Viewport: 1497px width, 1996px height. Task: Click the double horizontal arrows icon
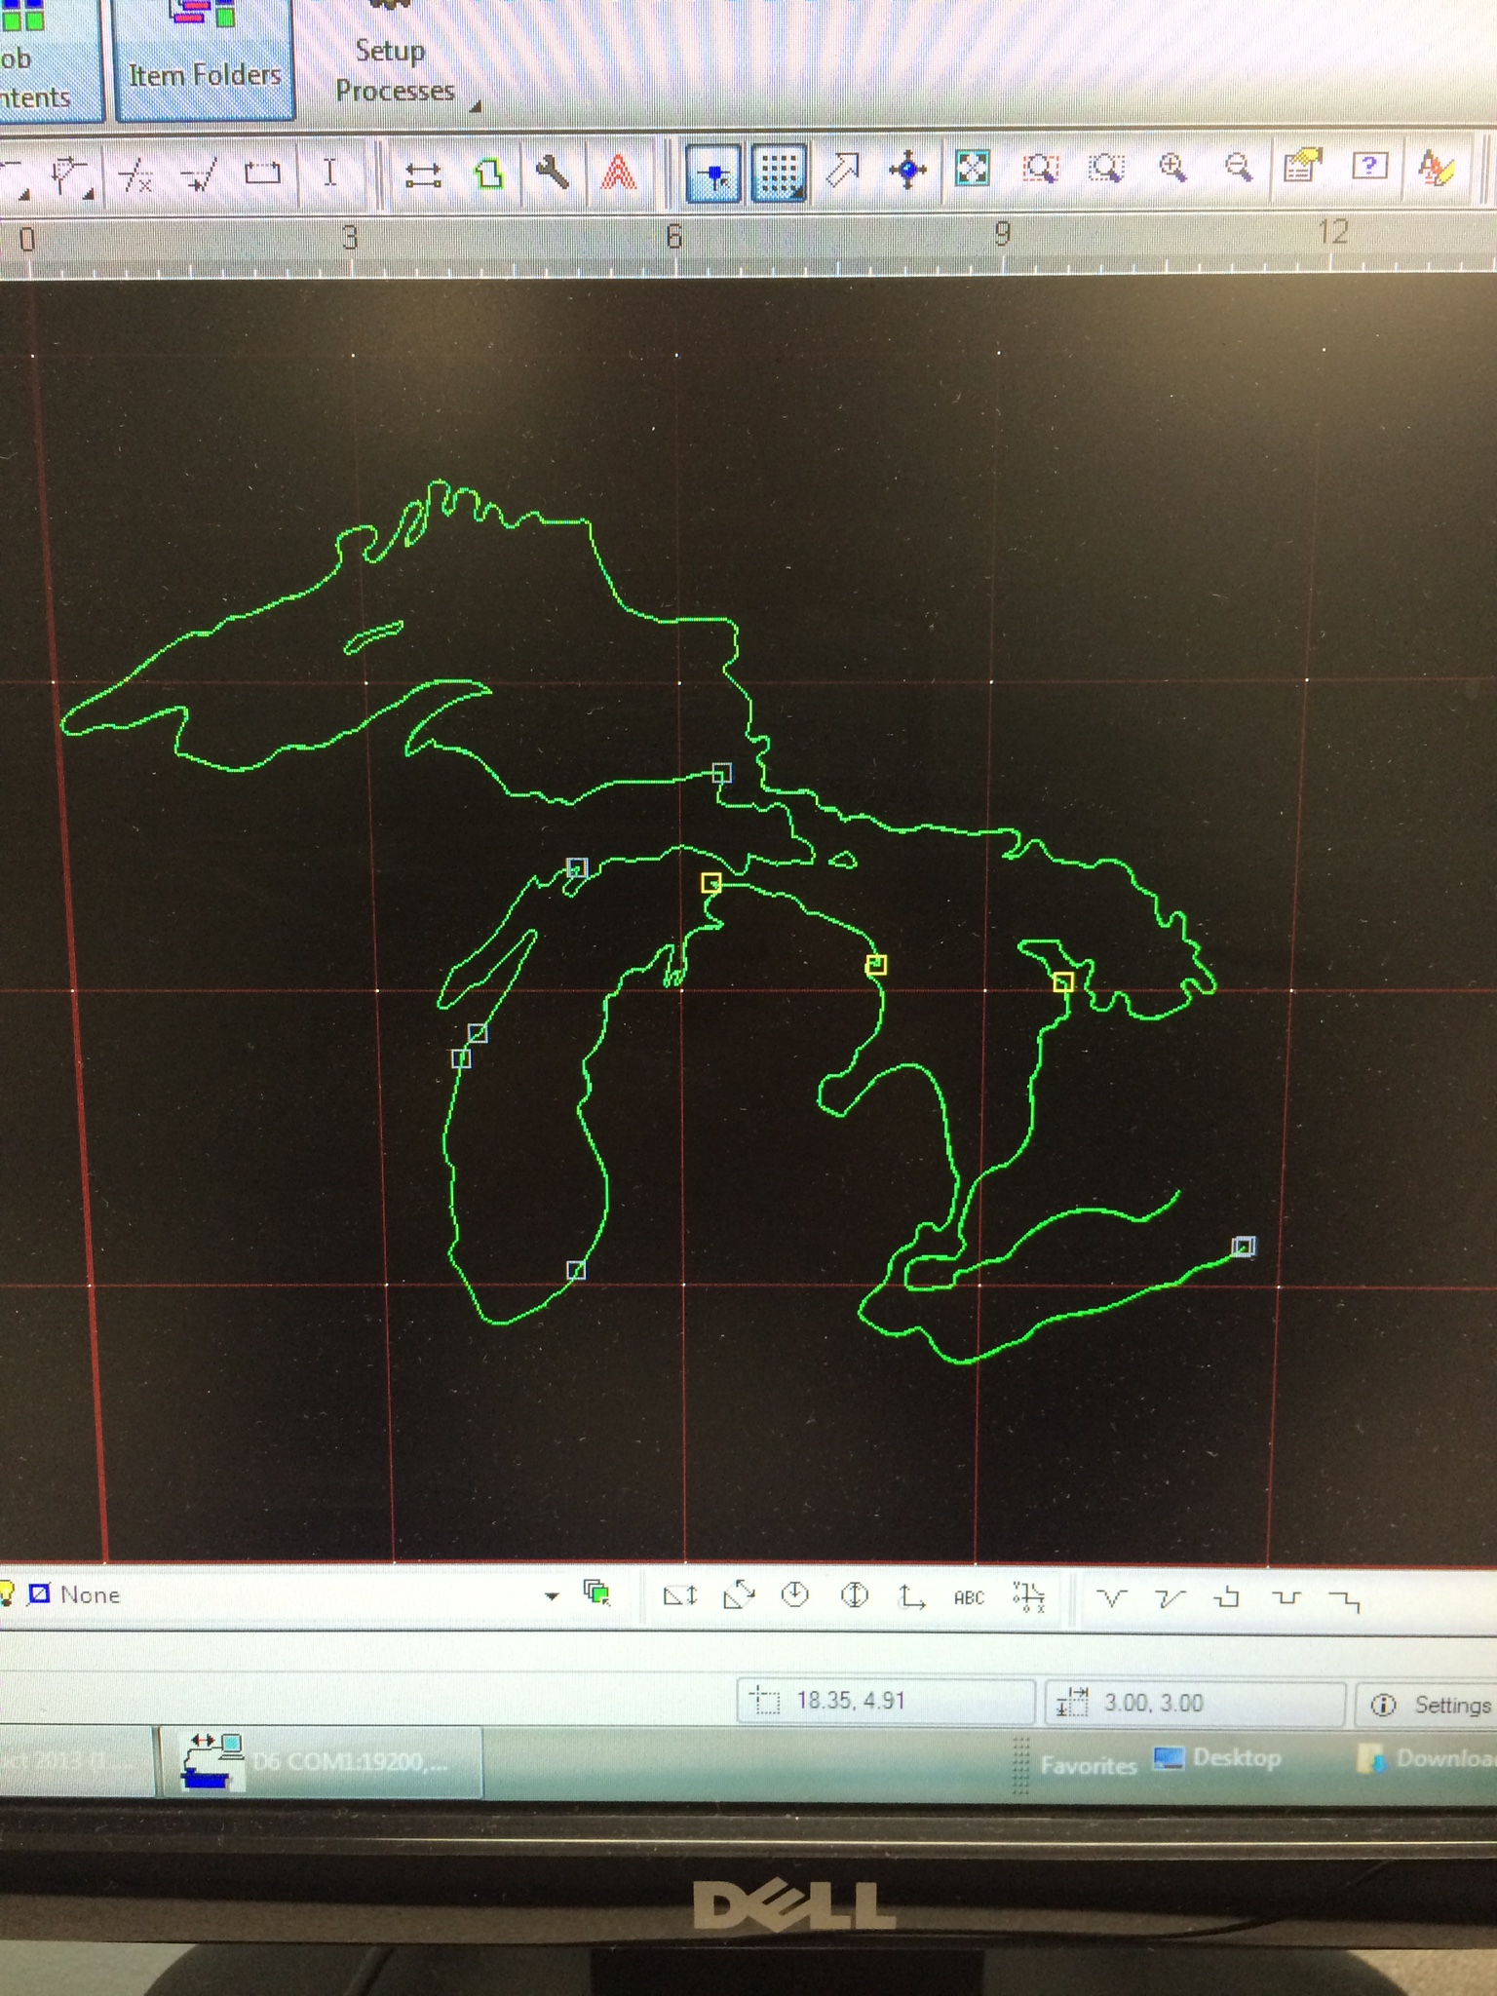[x=423, y=174]
